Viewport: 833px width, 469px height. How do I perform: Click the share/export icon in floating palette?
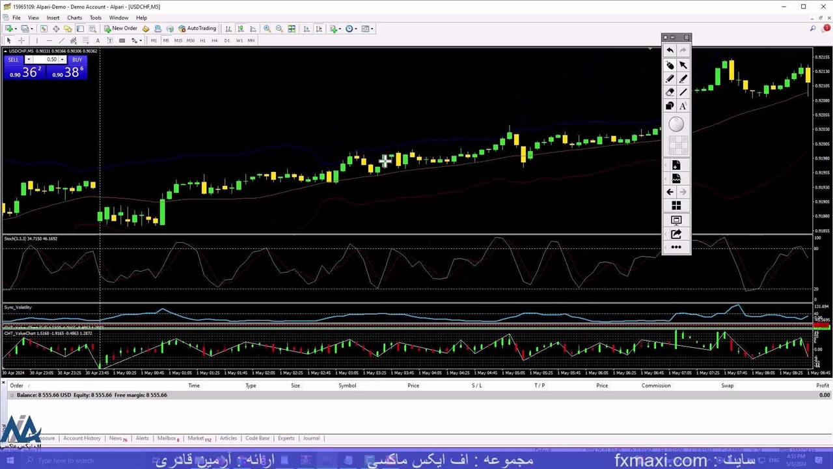click(x=676, y=234)
